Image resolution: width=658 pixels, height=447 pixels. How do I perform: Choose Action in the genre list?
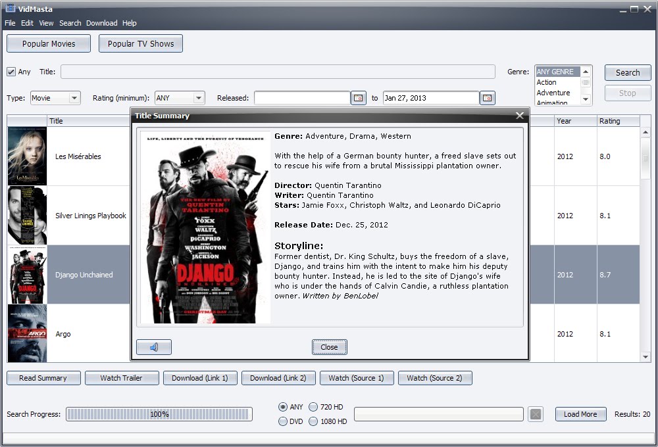557,82
